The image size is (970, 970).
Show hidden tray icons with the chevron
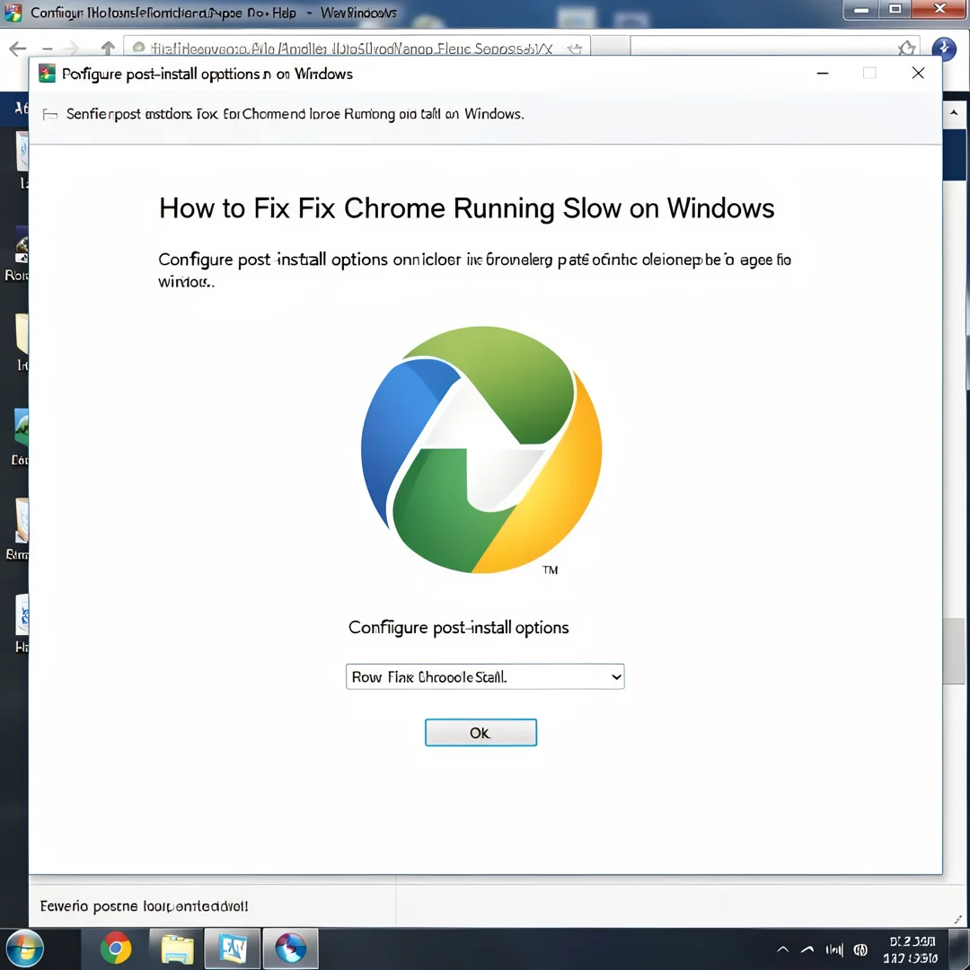point(782,949)
